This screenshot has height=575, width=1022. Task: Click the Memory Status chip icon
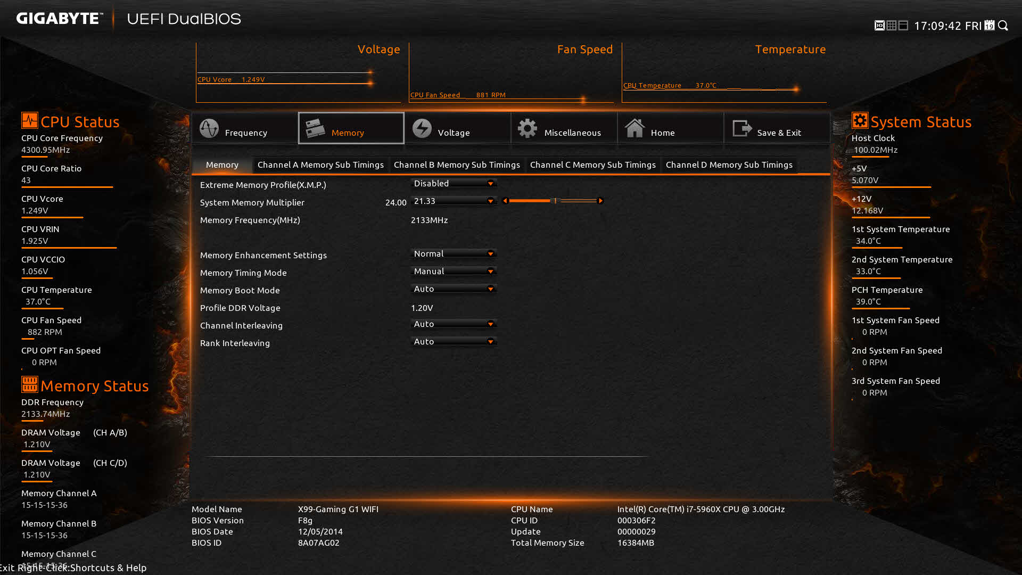tap(29, 384)
